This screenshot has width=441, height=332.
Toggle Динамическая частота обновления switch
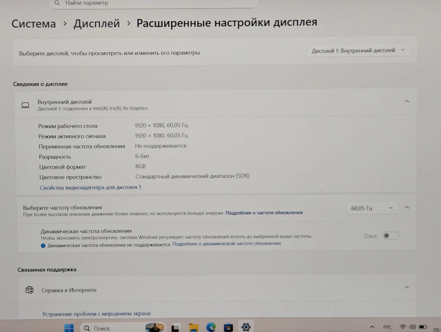coord(391,236)
